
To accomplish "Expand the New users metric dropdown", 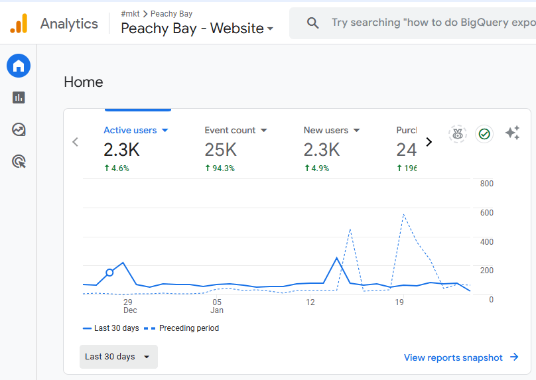I will (356, 130).
